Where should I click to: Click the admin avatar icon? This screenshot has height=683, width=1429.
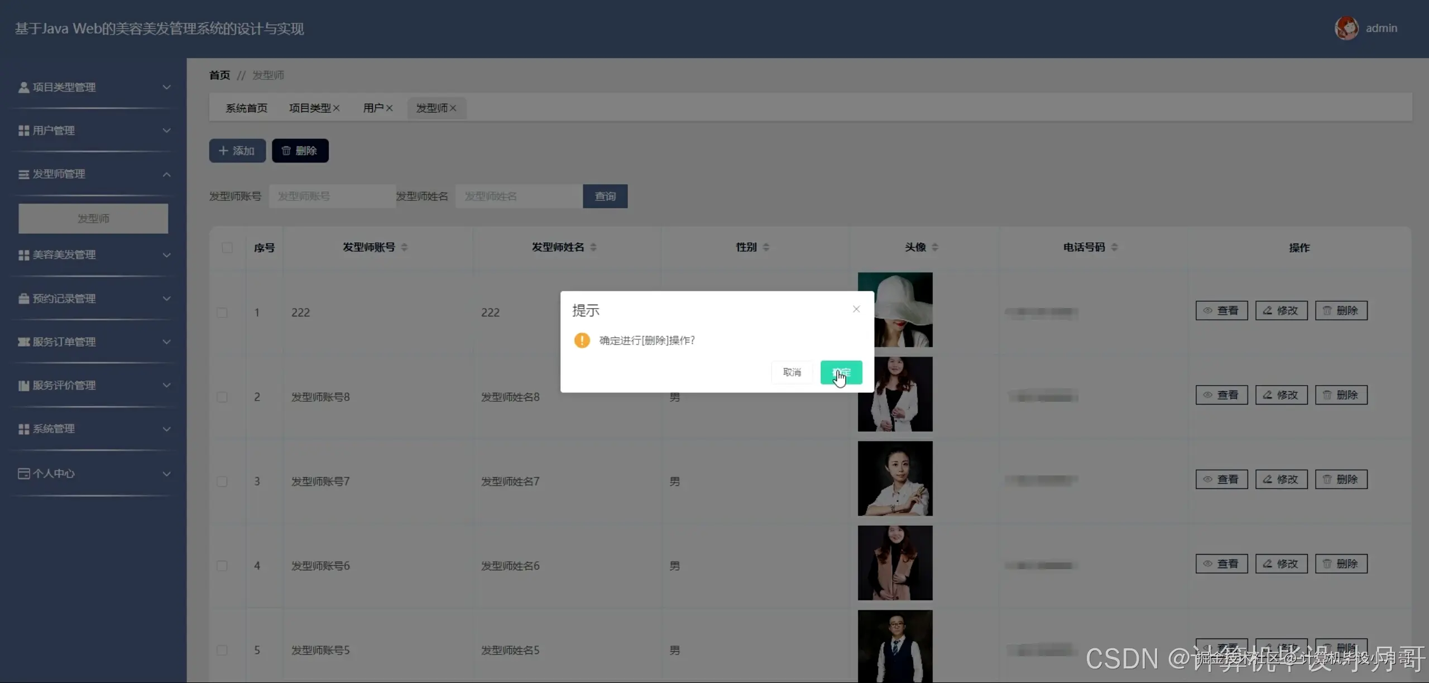1346,28
